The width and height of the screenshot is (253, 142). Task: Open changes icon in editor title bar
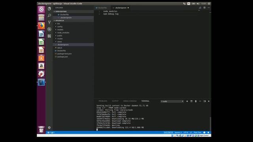(x=200, y=8)
